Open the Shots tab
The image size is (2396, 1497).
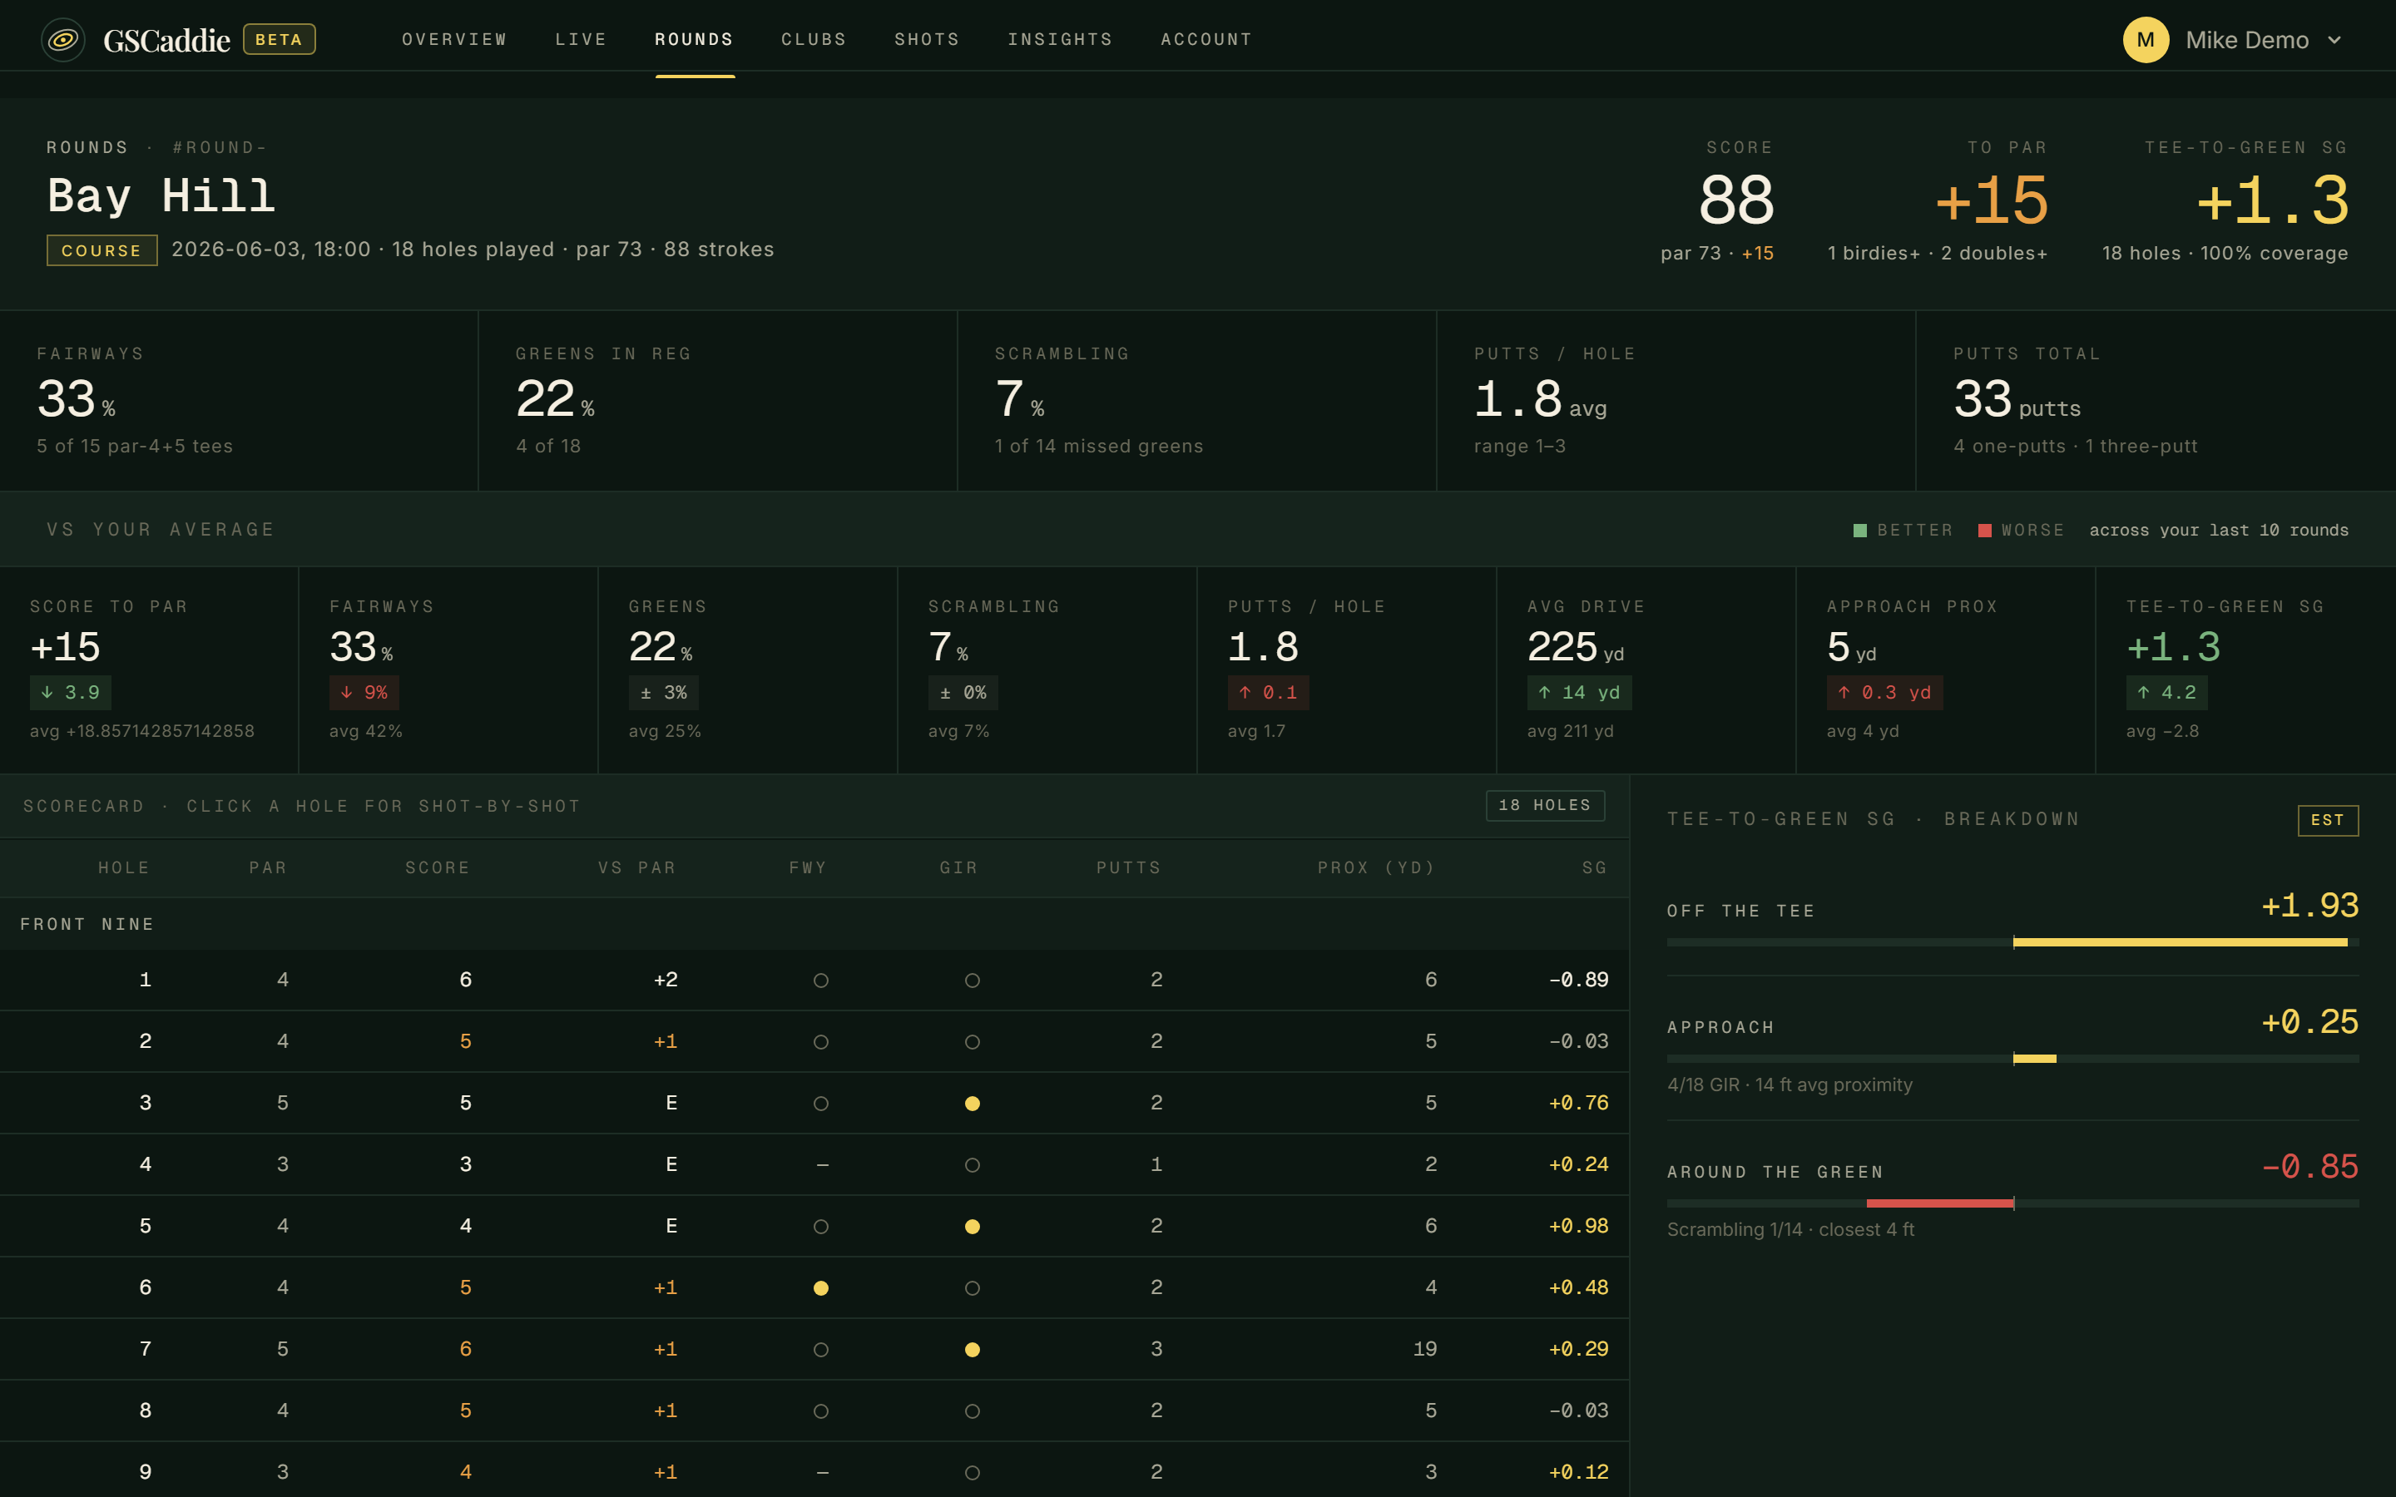tap(927, 40)
